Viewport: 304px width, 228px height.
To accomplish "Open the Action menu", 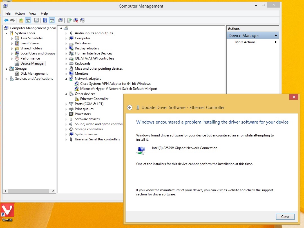I will tap(20, 13).
